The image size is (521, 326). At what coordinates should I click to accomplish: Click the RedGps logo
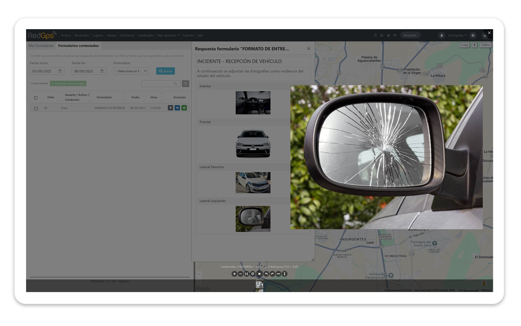(x=42, y=35)
